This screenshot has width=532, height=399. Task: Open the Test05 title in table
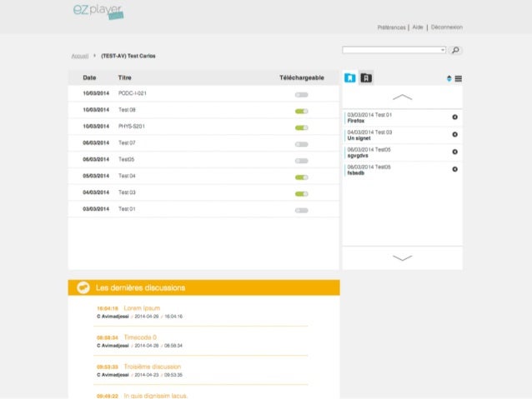pos(126,159)
